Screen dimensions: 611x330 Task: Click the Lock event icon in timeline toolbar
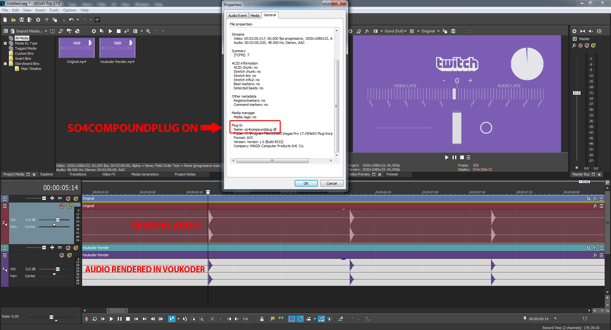pos(262,319)
